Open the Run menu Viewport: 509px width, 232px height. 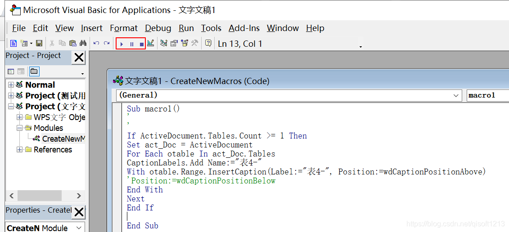186,28
